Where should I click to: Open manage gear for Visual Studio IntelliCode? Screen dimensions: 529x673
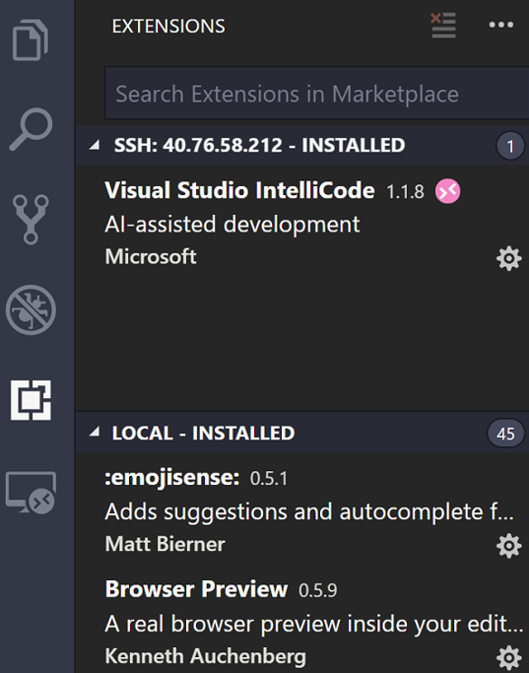coord(509,258)
